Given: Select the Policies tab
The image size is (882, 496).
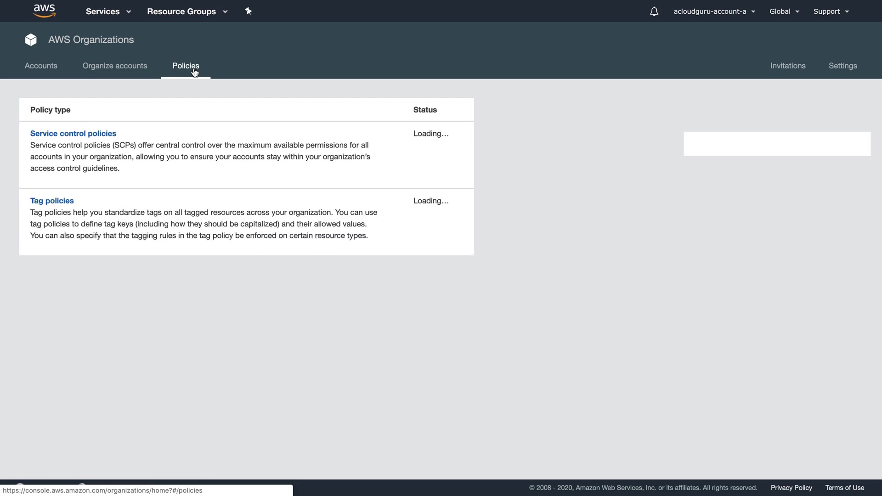Looking at the screenshot, I should pos(186,66).
